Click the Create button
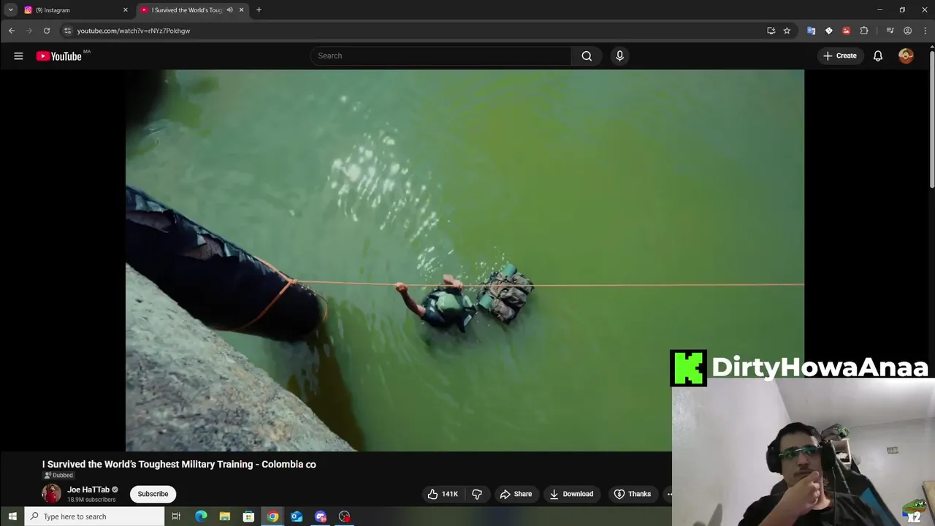The height and width of the screenshot is (526, 935). point(840,56)
